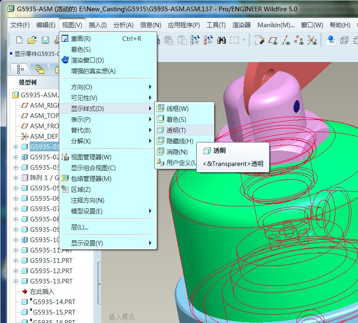
Task: Toggle datum planes display icon
Action: click(273, 40)
